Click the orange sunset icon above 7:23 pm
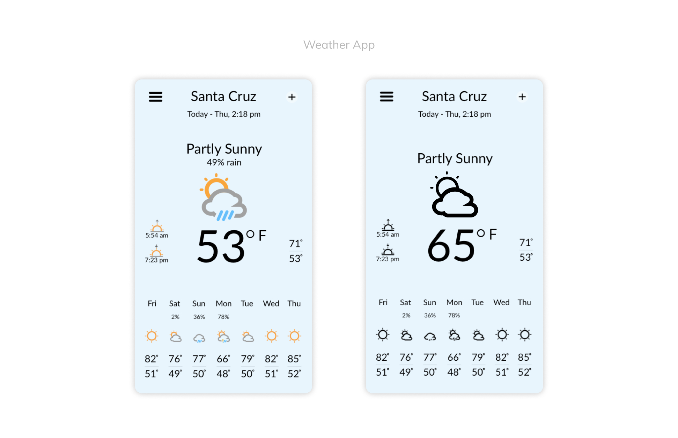The height and width of the screenshot is (438, 678). tap(156, 251)
